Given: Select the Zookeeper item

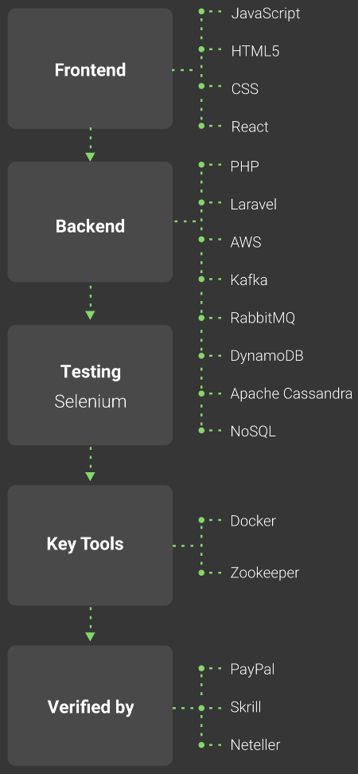Looking at the screenshot, I should point(265,573).
